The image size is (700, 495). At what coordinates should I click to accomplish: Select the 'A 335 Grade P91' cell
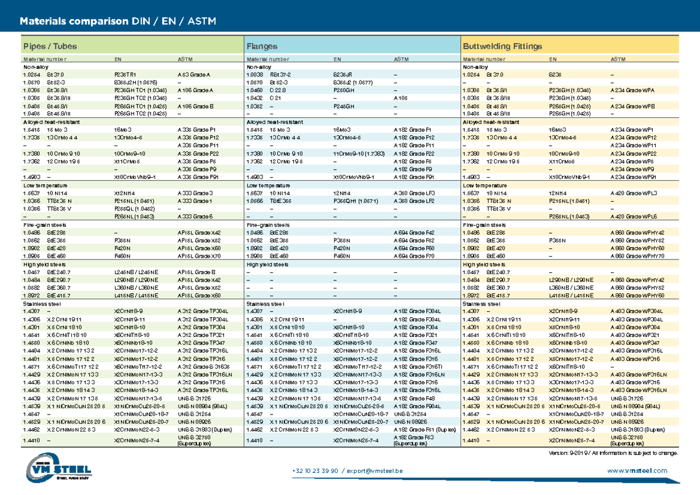click(198, 176)
